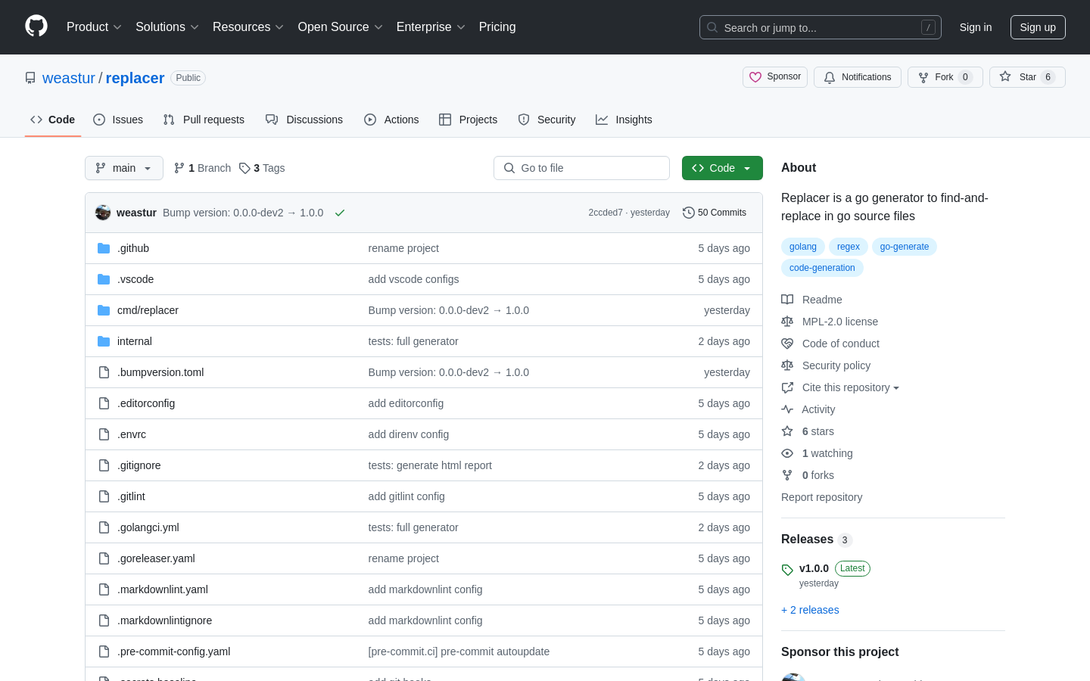Image resolution: width=1090 pixels, height=681 pixels.
Task: Click the weastur avatar in commit row
Action: [x=103, y=213]
